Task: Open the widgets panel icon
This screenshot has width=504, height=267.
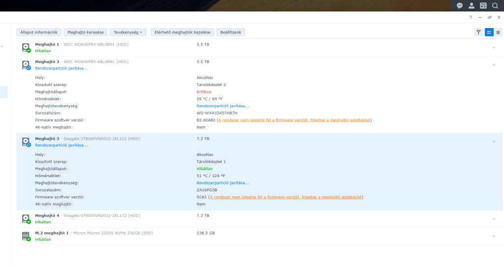Action: 483,6
